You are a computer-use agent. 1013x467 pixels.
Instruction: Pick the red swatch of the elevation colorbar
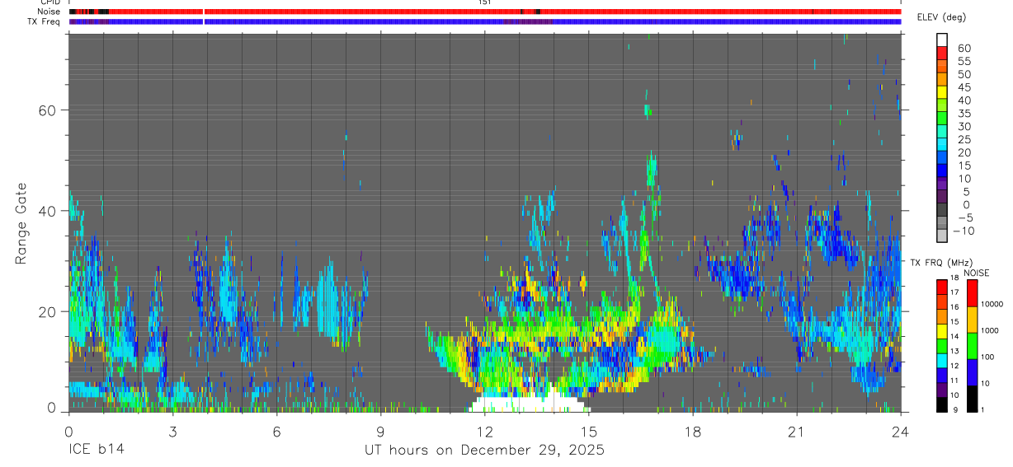tap(943, 52)
